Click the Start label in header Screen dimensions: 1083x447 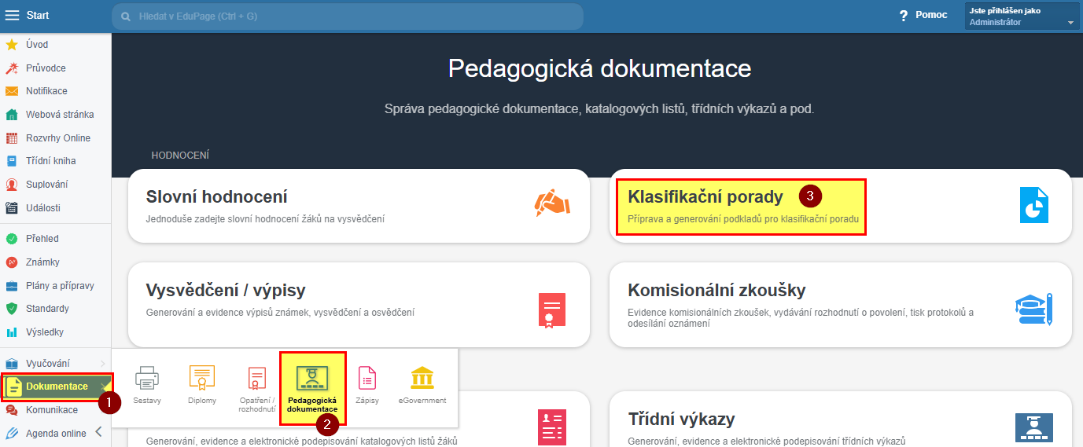pos(37,16)
